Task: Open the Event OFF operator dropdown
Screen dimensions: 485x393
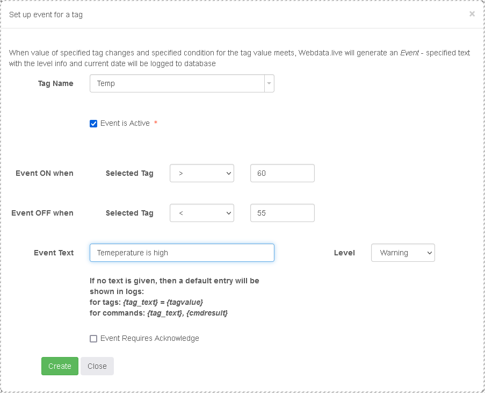Action: (201, 213)
